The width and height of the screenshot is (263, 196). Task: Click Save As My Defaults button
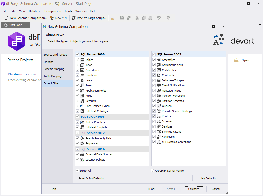pos(91,178)
